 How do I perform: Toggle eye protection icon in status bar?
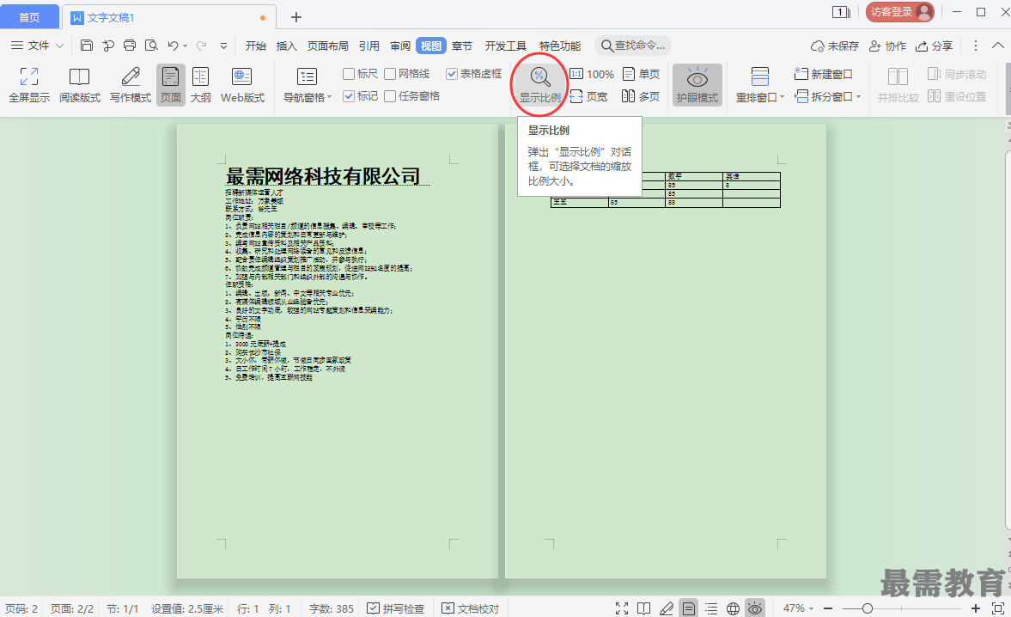click(x=755, y=608)
